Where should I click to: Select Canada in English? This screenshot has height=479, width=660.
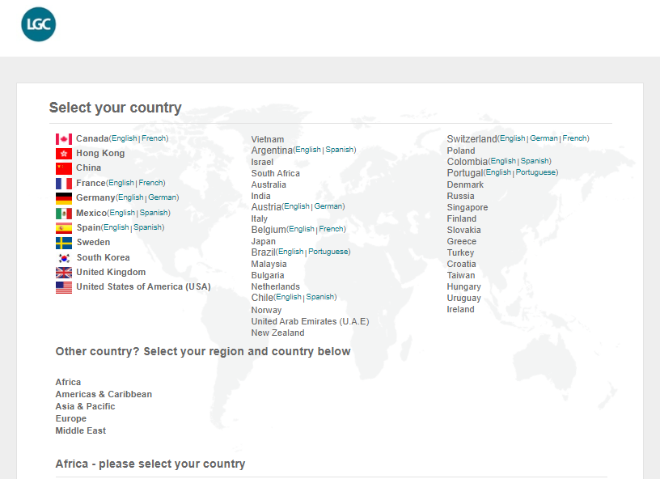125,138
